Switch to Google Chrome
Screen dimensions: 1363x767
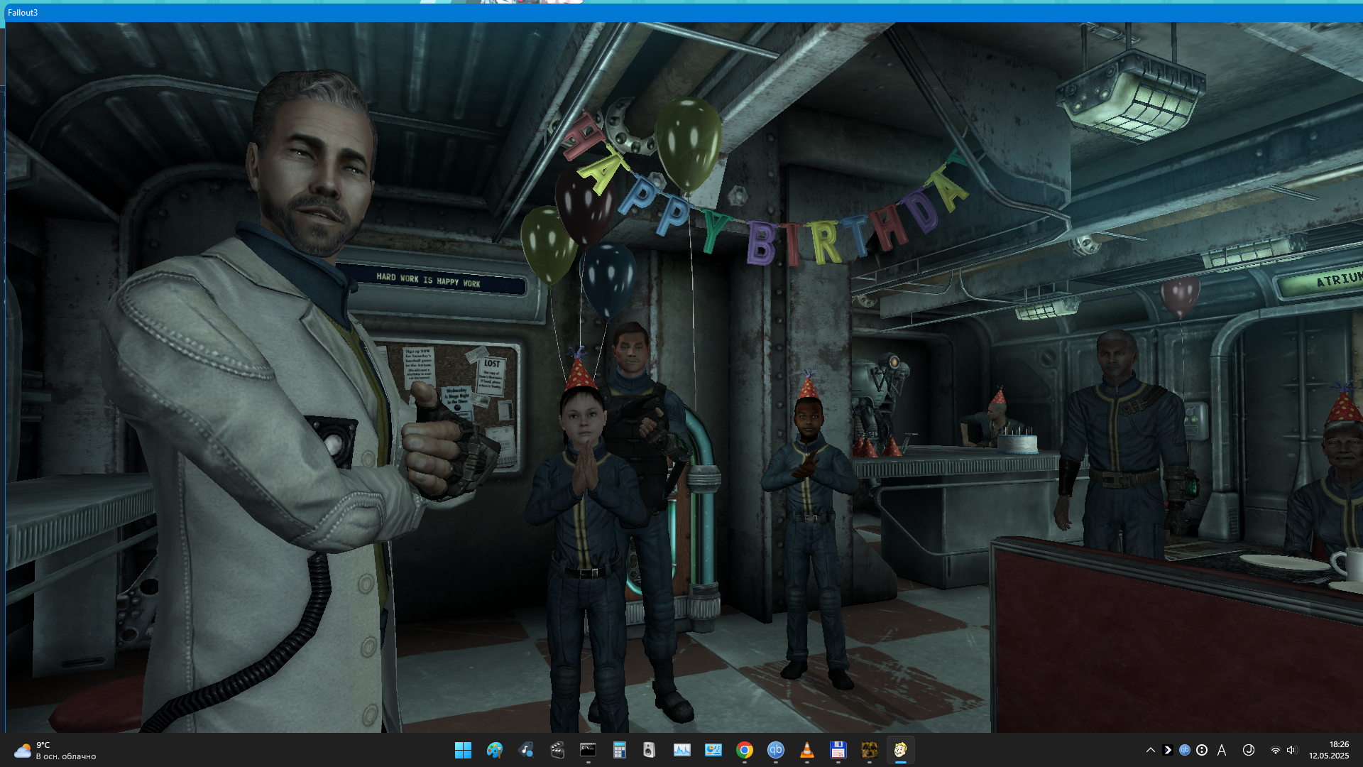[745, 750]
